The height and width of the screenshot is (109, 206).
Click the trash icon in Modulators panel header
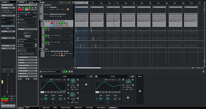pos(72,72)
